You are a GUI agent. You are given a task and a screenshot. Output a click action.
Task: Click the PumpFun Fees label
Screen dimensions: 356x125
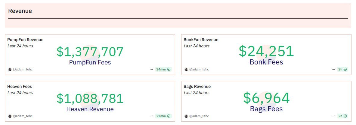point(90,62)
